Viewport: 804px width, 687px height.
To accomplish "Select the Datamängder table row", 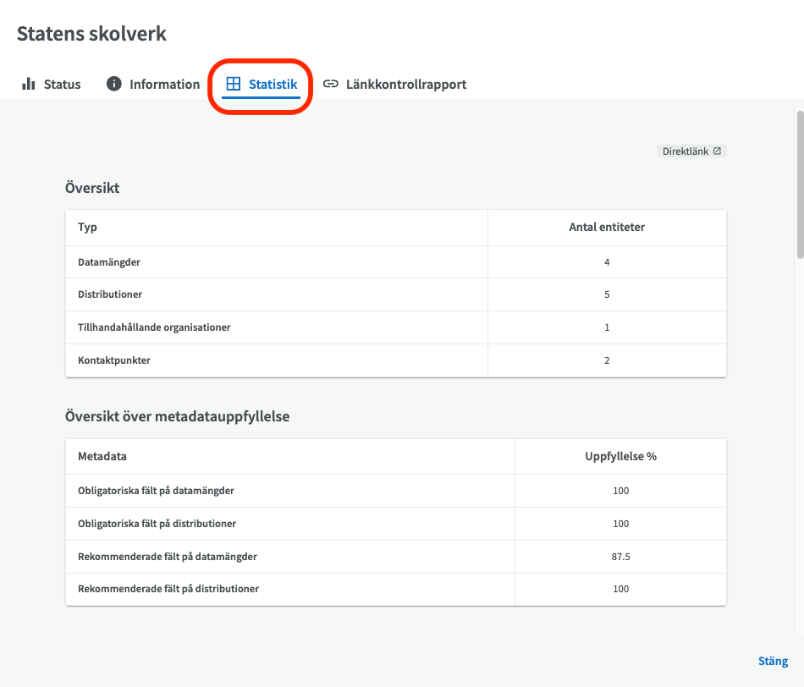I will click(396, 262).
